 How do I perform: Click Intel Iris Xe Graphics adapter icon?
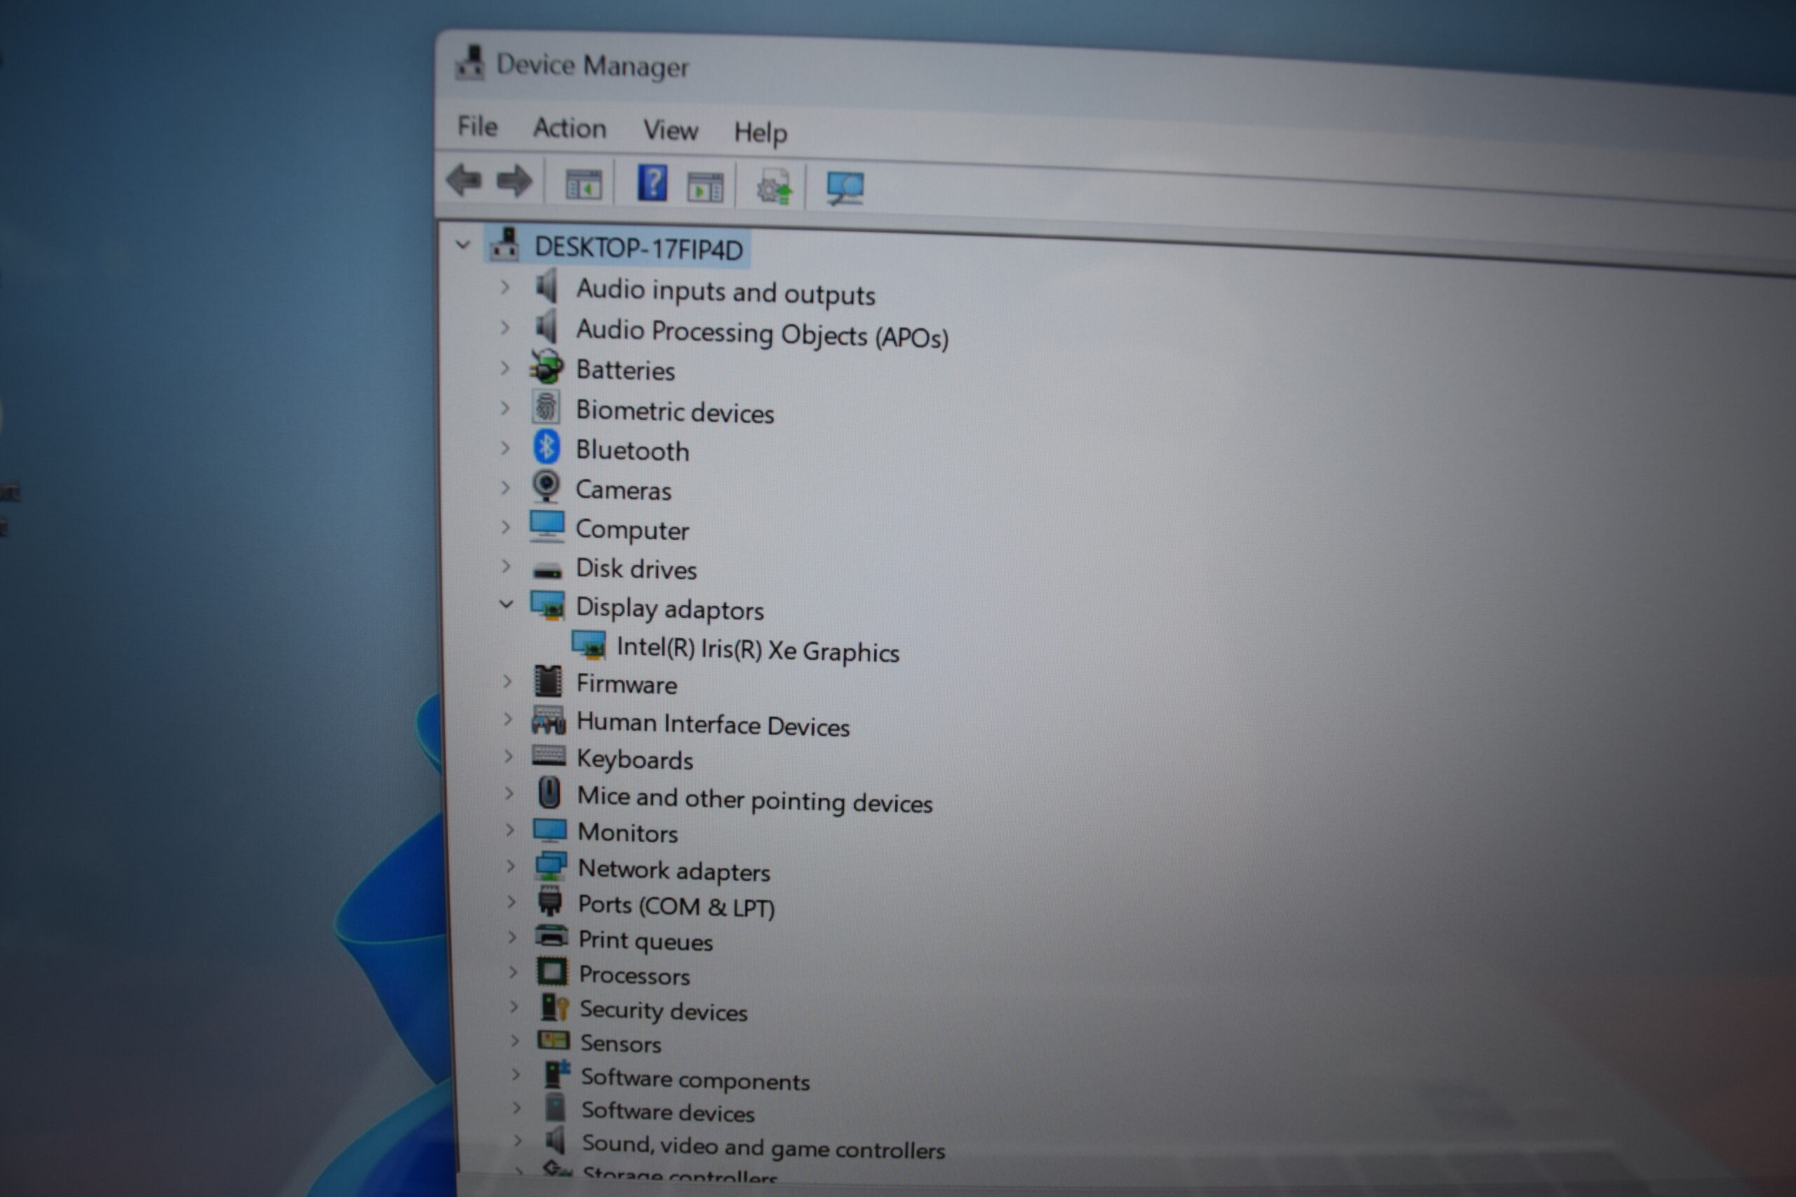click(589, 645)
